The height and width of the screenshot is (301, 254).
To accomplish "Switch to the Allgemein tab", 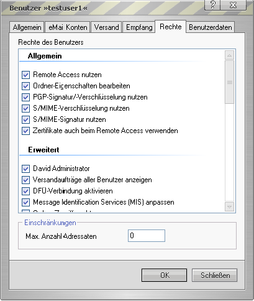I will click(x=27, y=27).
